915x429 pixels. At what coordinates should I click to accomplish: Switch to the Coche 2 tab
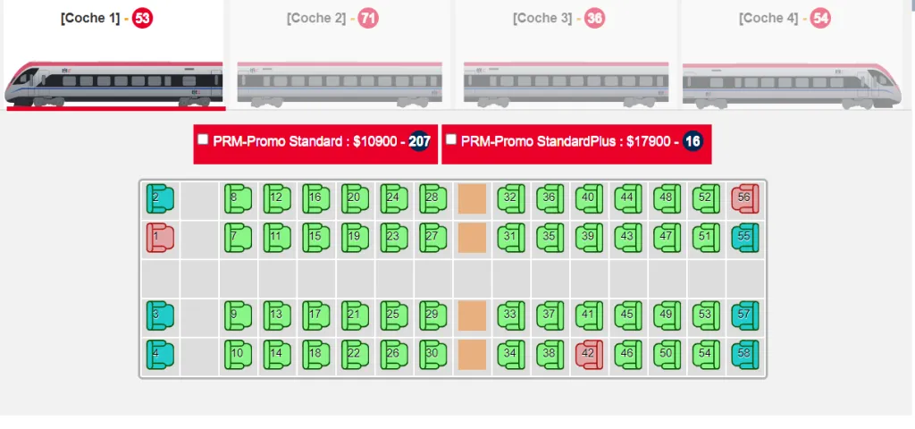(x=316, y=18)
